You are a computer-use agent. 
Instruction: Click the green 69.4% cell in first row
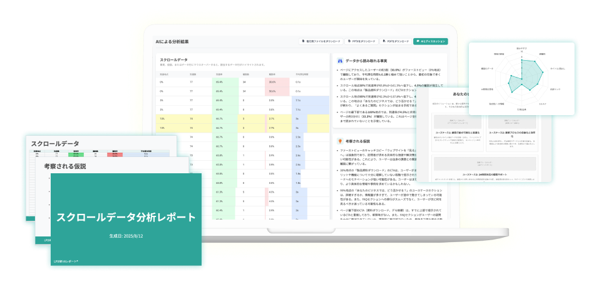coord(219,82)
